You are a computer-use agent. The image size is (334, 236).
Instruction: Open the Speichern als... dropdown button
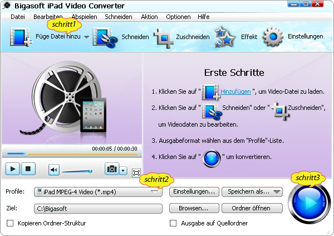252,191
